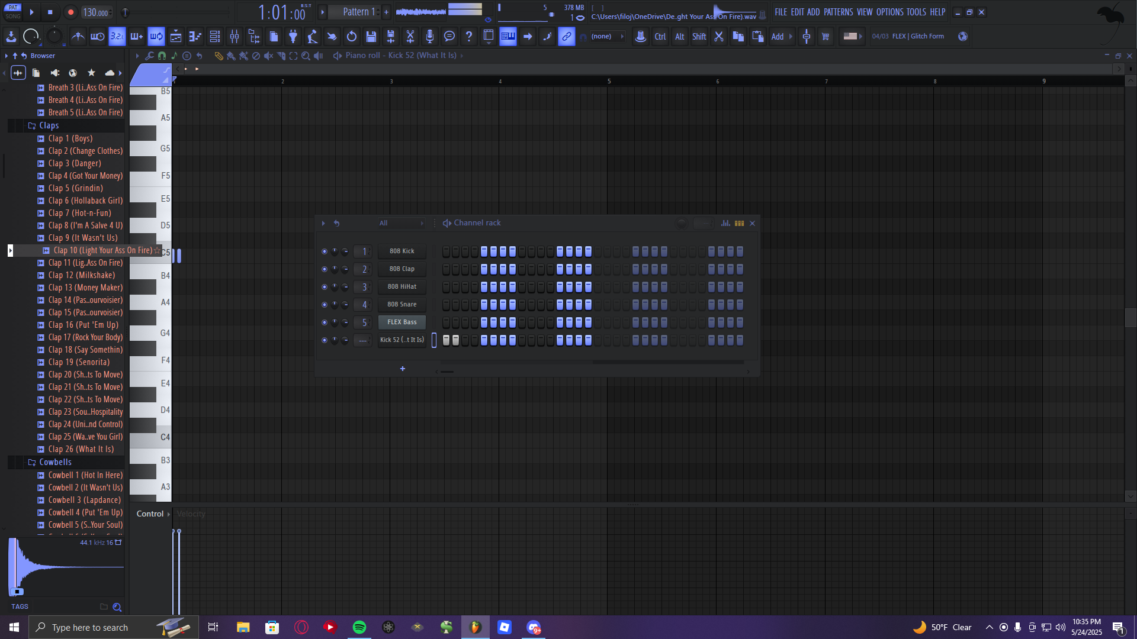
Task: Click the save project floppy icon
Action: (x=371, y=37)
